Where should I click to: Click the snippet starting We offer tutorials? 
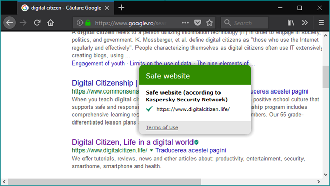click(188, 162)
